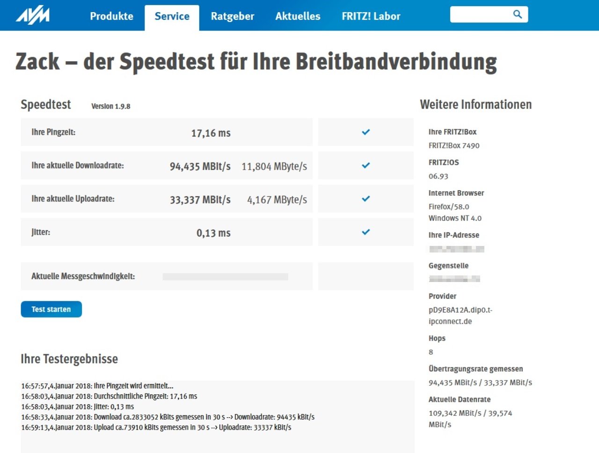Image resolution: width=599 pixels, height=453 pixels.
Task: Click the checkmark in the Jitter row
Action: coord(366,232)
